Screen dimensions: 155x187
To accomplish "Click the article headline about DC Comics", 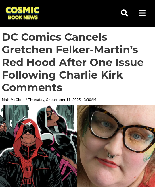I will [73, 62].
